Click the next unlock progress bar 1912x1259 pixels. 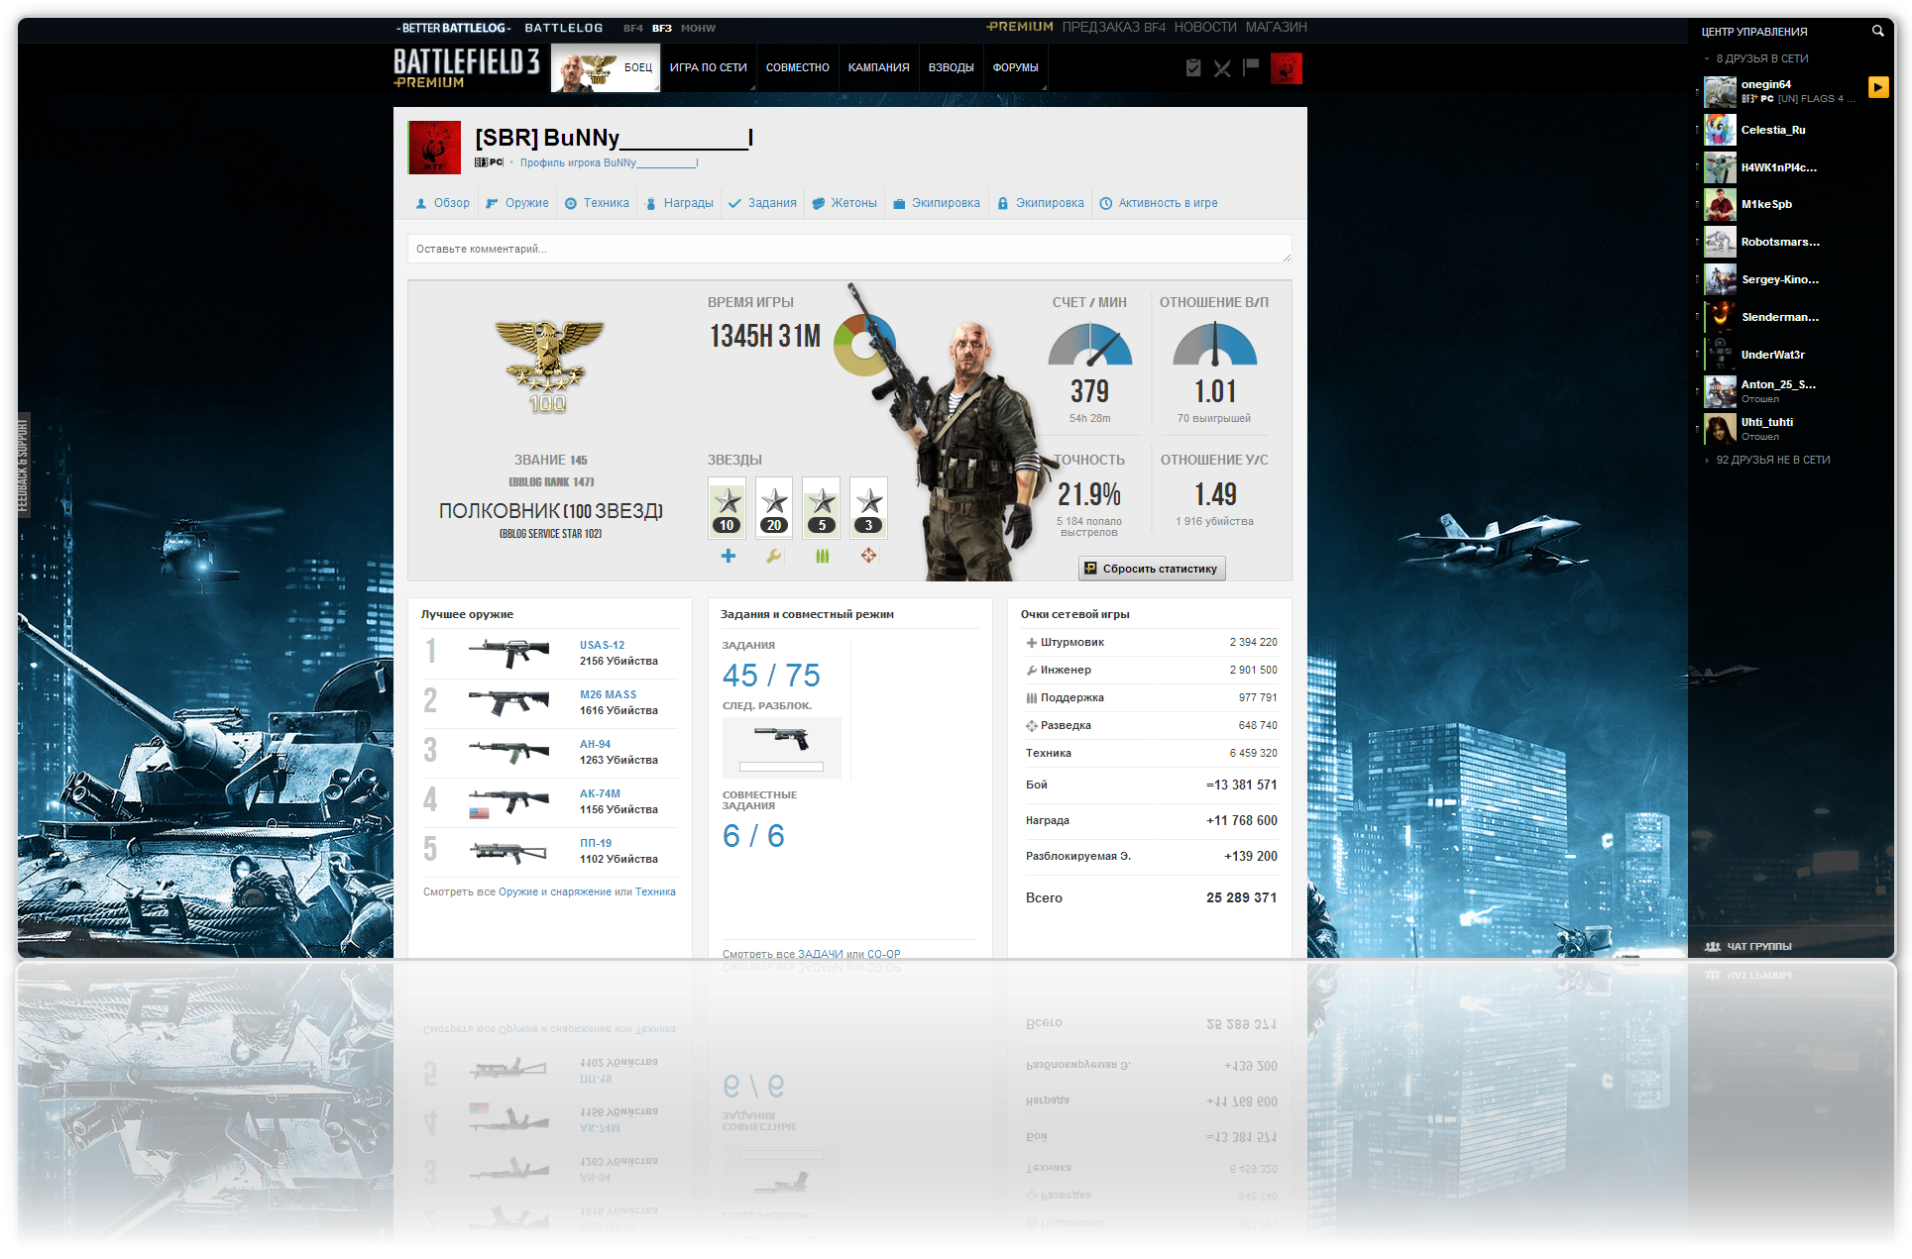pos(781,767)
